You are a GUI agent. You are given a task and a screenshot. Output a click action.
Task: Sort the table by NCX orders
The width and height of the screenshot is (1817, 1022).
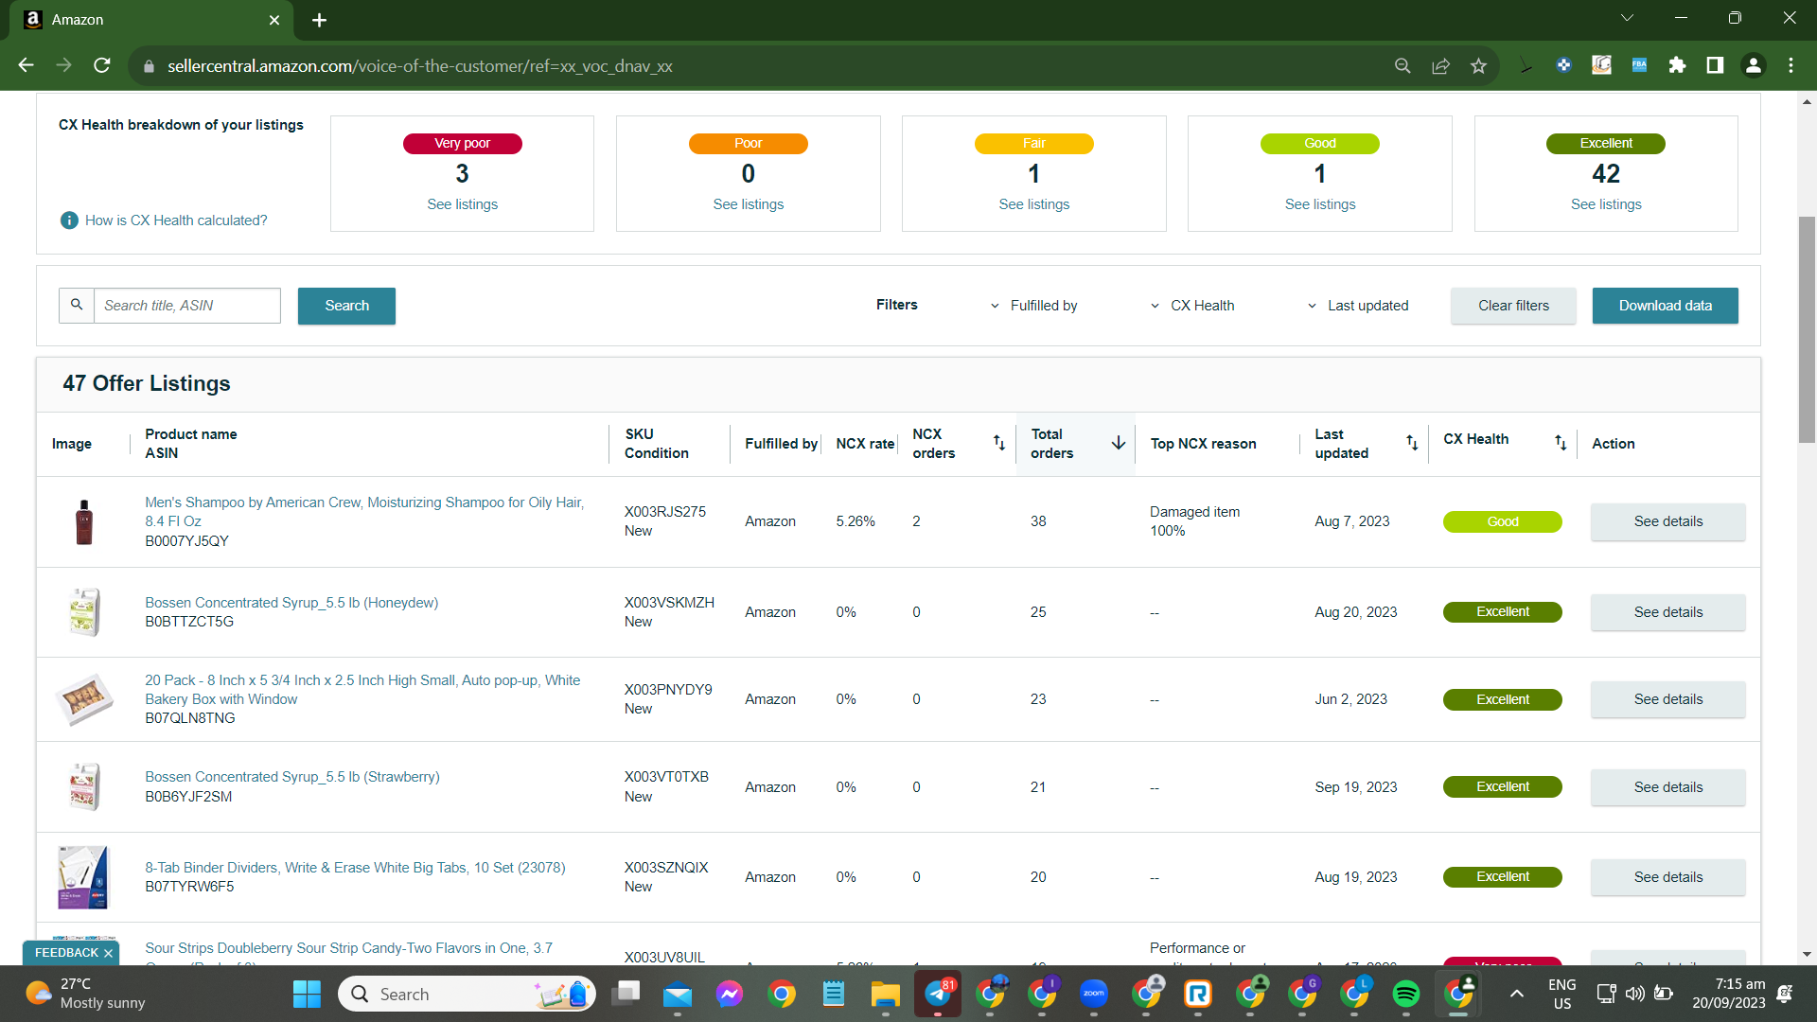(998, 443)
